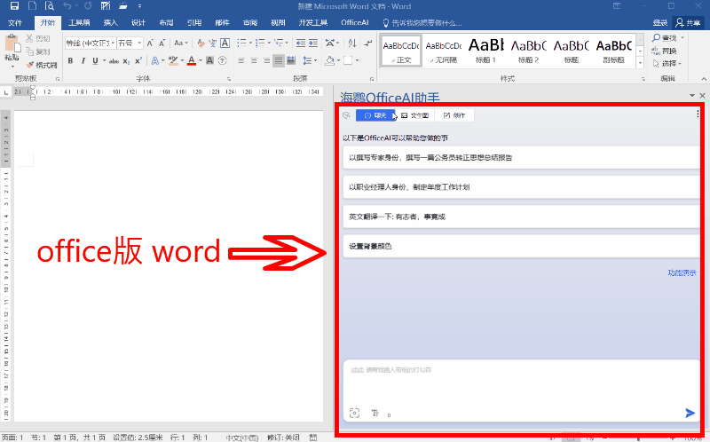Align paragraph to the right

[x=266, y=60]
